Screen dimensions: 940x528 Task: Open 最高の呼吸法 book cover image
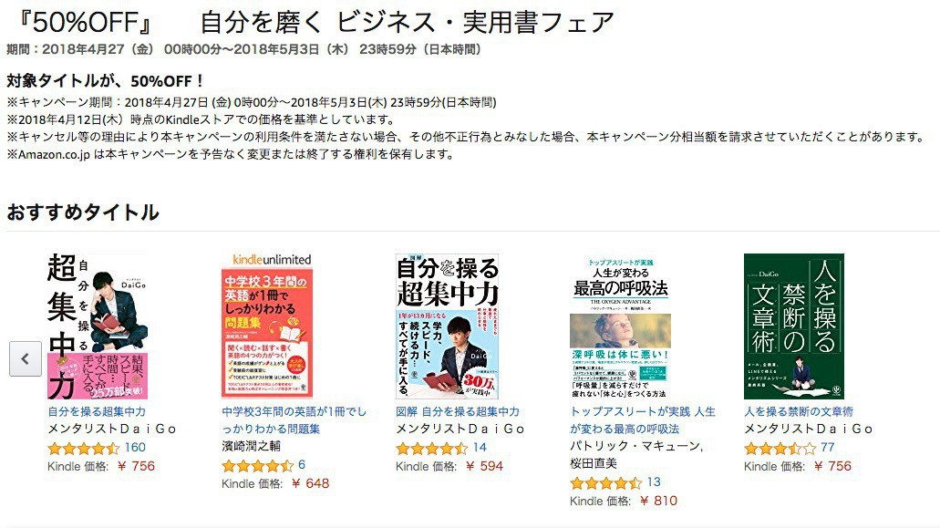(621, 327)
